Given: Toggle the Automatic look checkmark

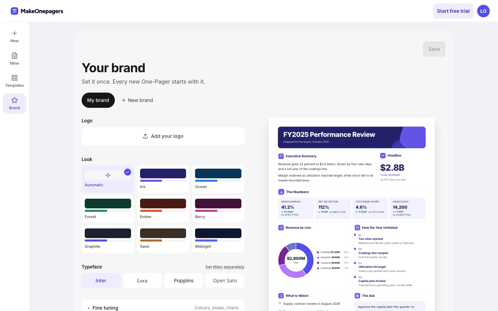Looking at the screenshot, I should (128, 172).
